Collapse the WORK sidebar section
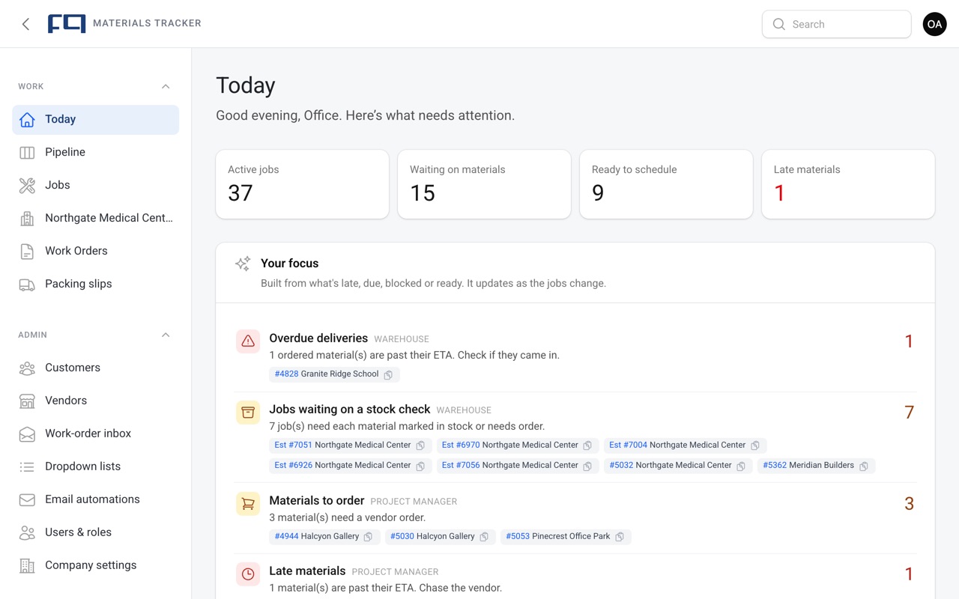Screen dimensions: 959x599 click(166, 87)
